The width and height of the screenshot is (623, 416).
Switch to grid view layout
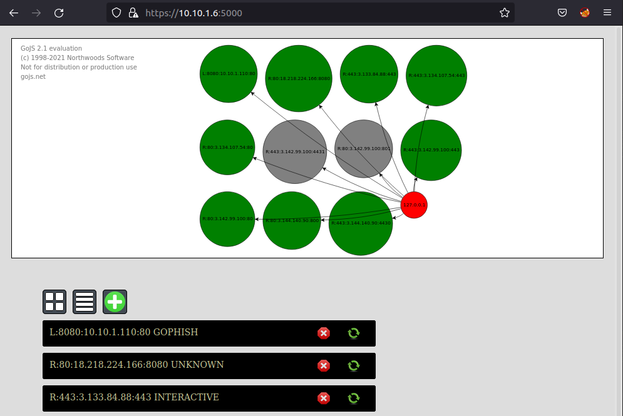pos(54,302)
